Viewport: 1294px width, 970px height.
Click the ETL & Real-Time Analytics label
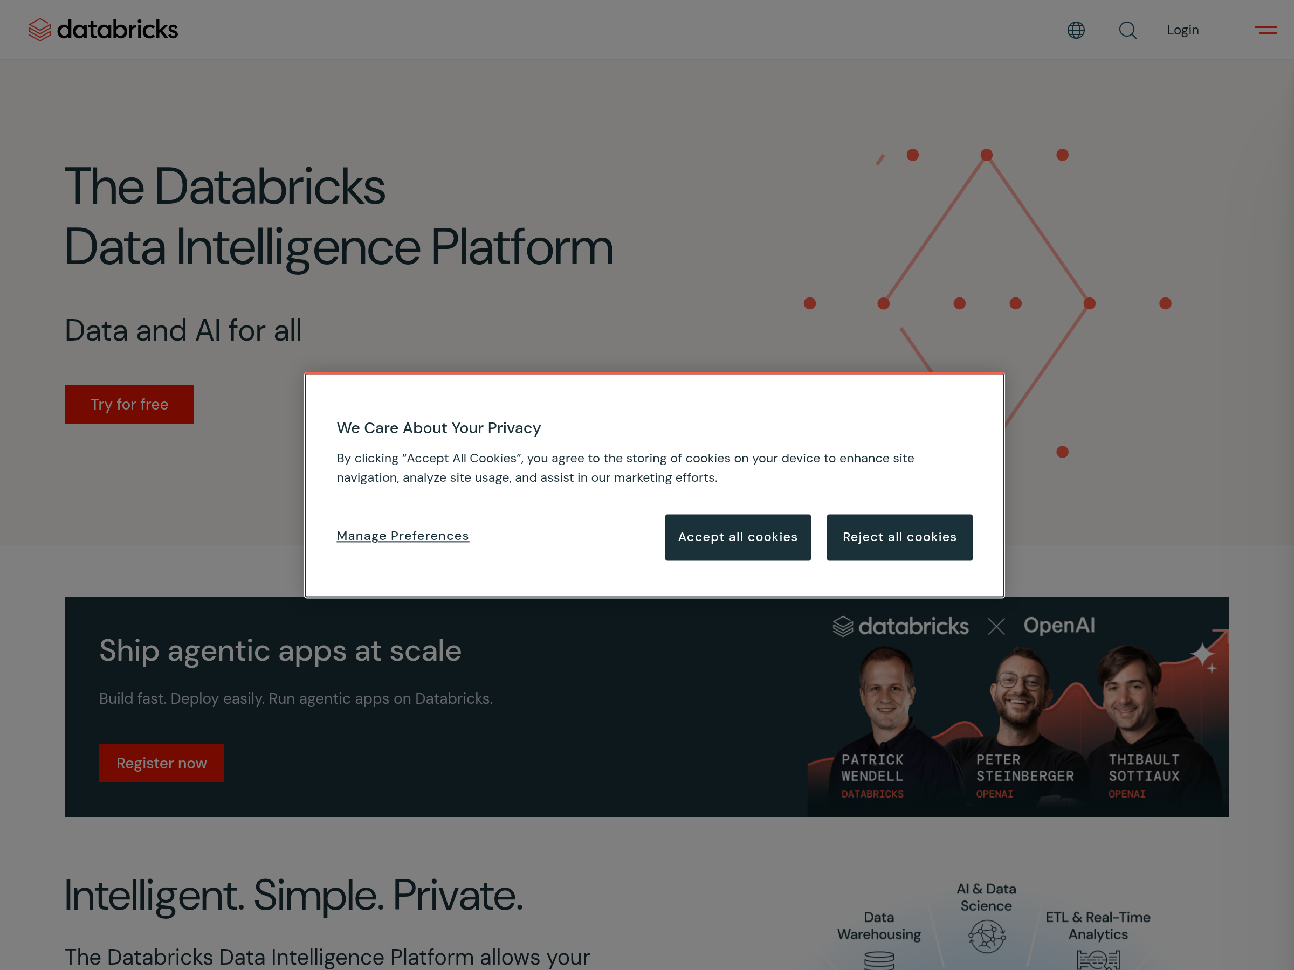1098,926
